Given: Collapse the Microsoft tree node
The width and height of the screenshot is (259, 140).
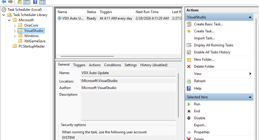Looking at the screenshot, I should (9, 20).
